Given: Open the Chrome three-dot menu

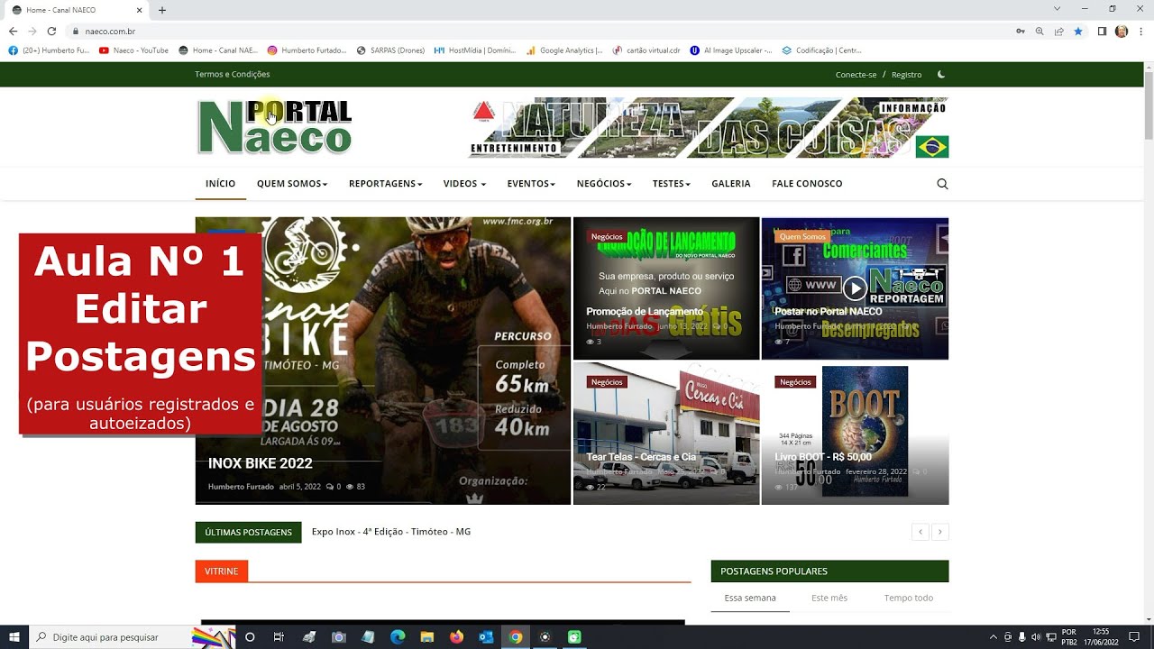Looking at the screenshot, I should pos(1140,31).
